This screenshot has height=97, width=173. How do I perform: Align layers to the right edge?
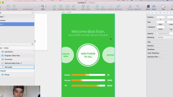pos(164,13)
